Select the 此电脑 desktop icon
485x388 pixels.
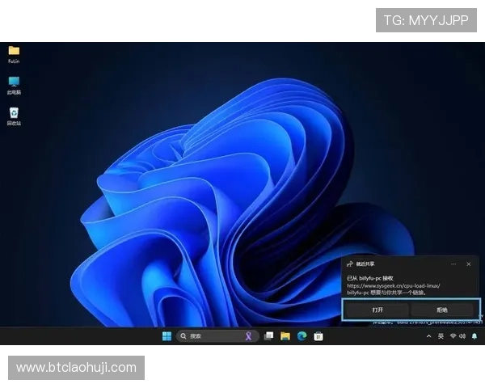[x=14, y=83]
